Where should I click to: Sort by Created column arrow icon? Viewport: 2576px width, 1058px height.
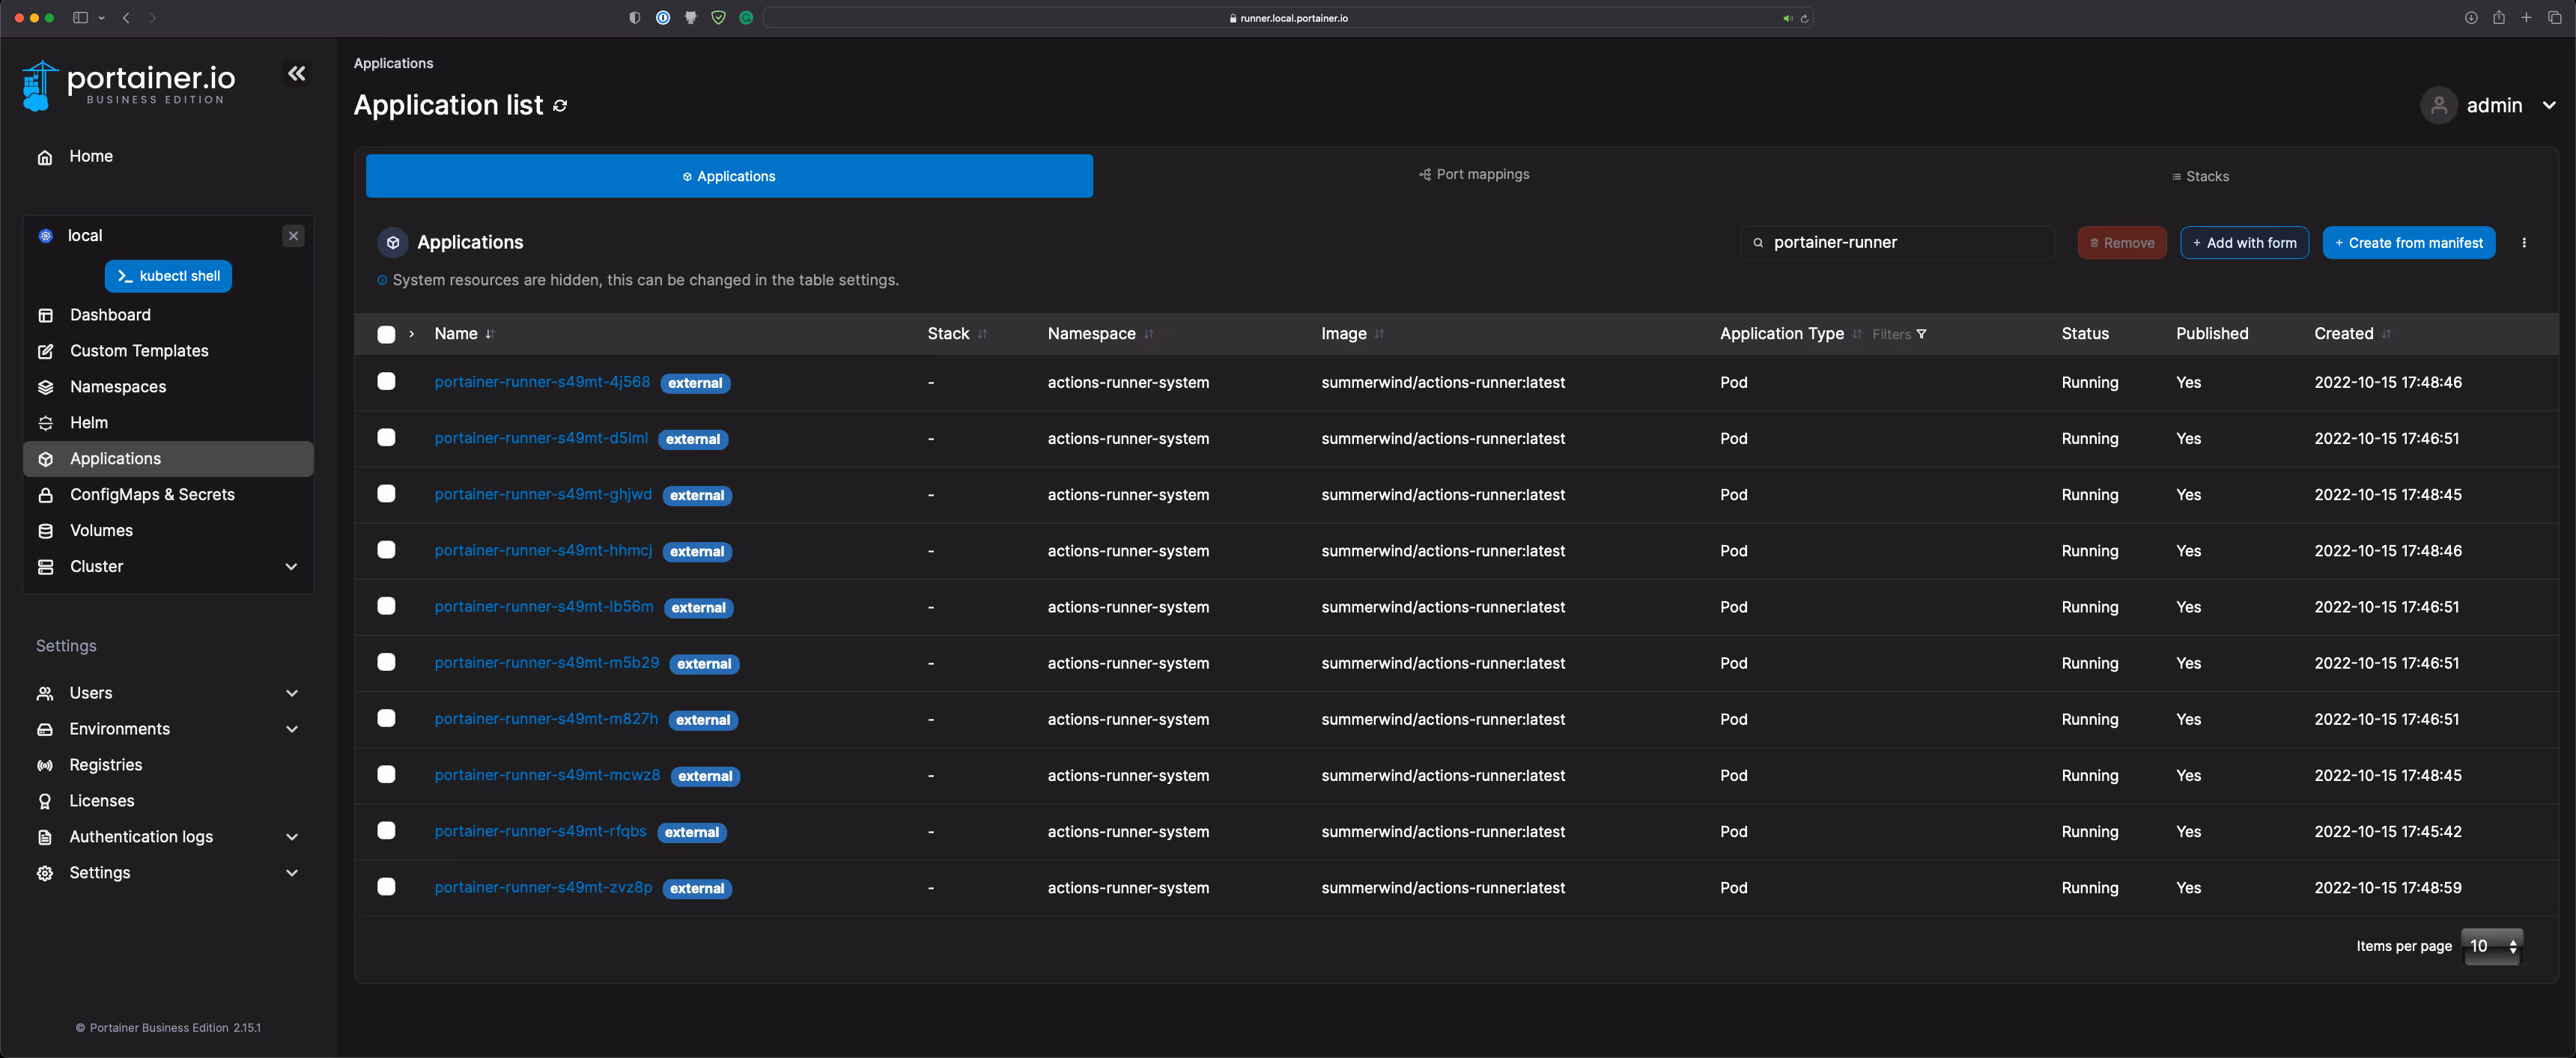click(2387, 334)
